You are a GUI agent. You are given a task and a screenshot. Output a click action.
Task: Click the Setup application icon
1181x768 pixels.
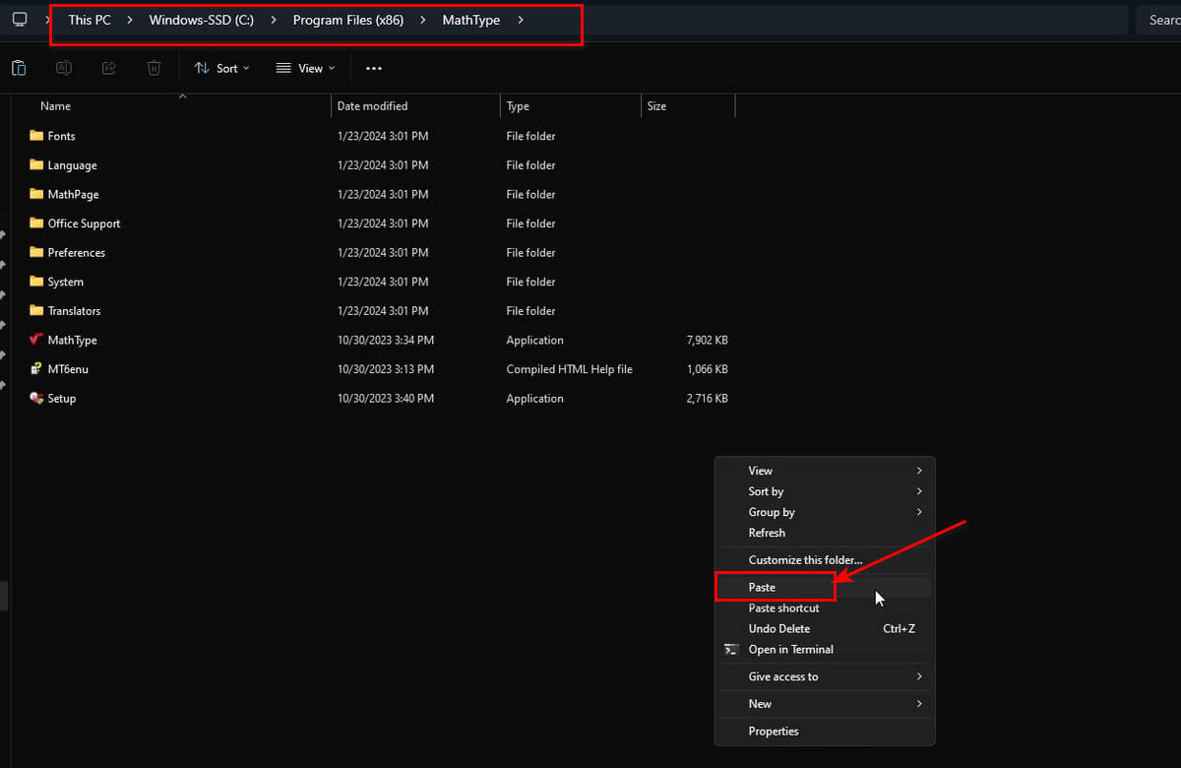point(36,399)
